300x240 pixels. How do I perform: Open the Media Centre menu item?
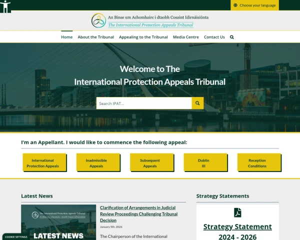(186, 37)
